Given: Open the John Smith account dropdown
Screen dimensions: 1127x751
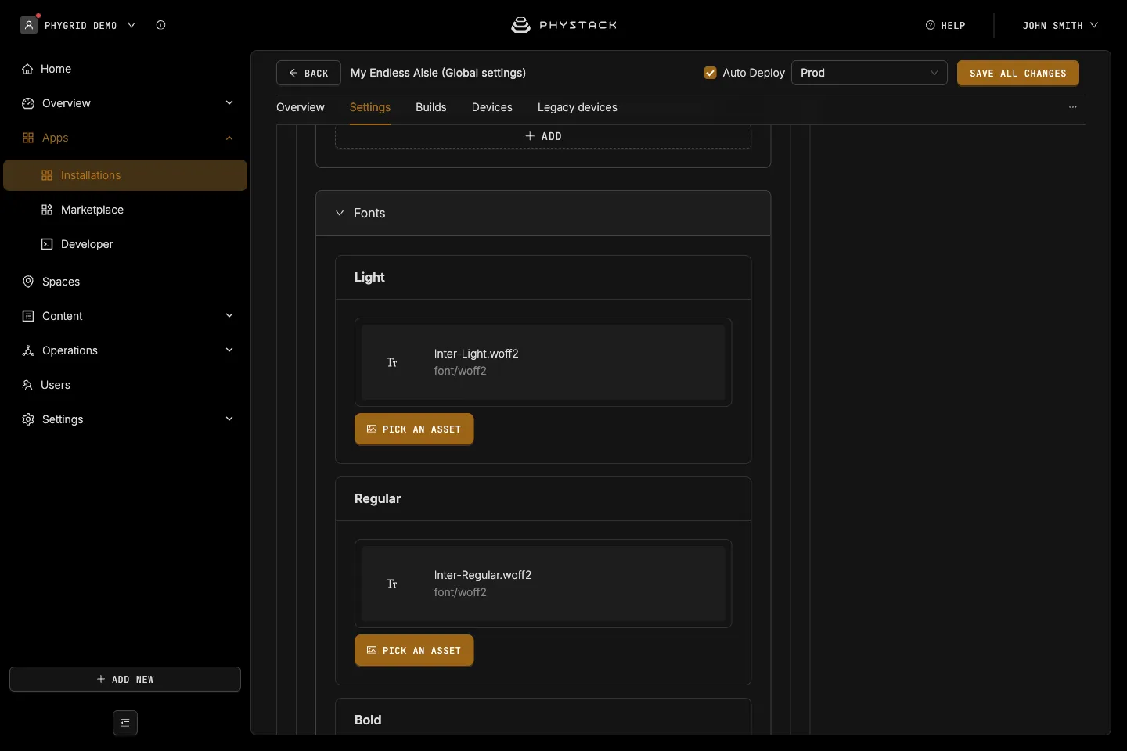Looking at the screenshot, I should (x=1060, y=25).
